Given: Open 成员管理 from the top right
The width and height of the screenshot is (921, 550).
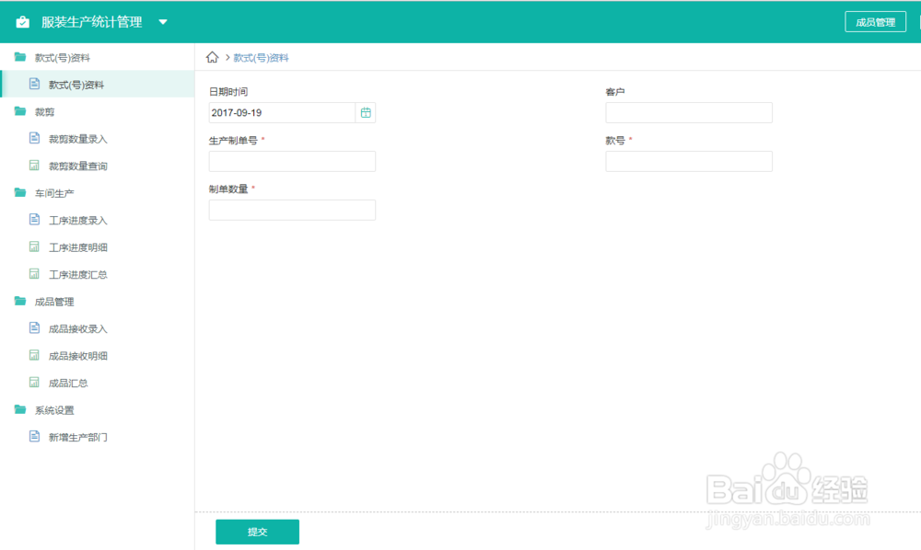Looking at the screenshot, I should 875,20.
